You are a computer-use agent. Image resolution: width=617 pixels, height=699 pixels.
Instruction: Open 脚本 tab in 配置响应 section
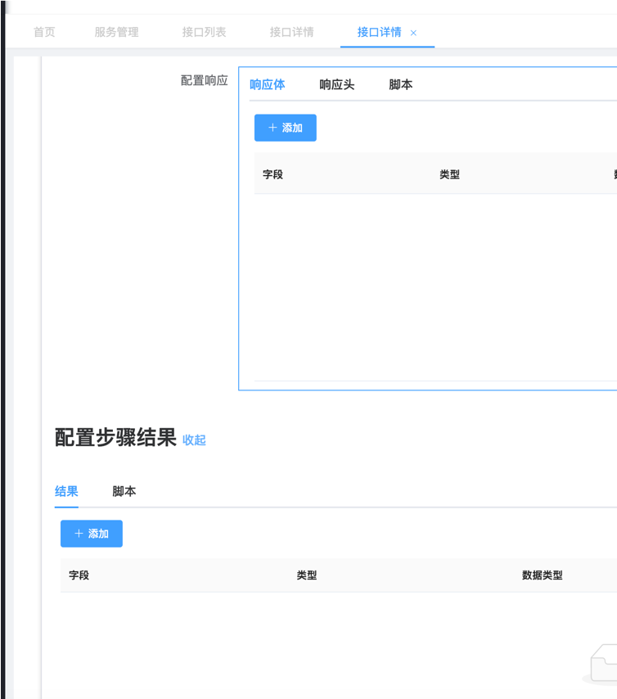[400, 84]
